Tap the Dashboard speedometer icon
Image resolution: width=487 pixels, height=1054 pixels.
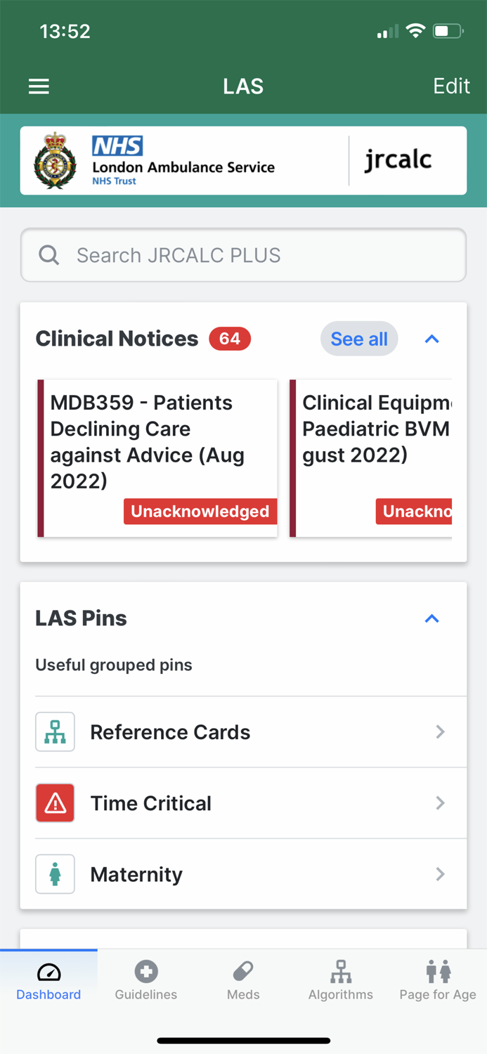pos(48,970)
